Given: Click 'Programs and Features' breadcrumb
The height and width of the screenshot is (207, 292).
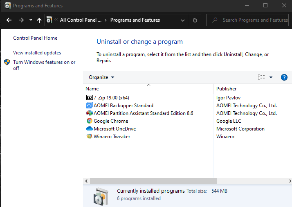Looking at the screenshot, I should 135,20.
